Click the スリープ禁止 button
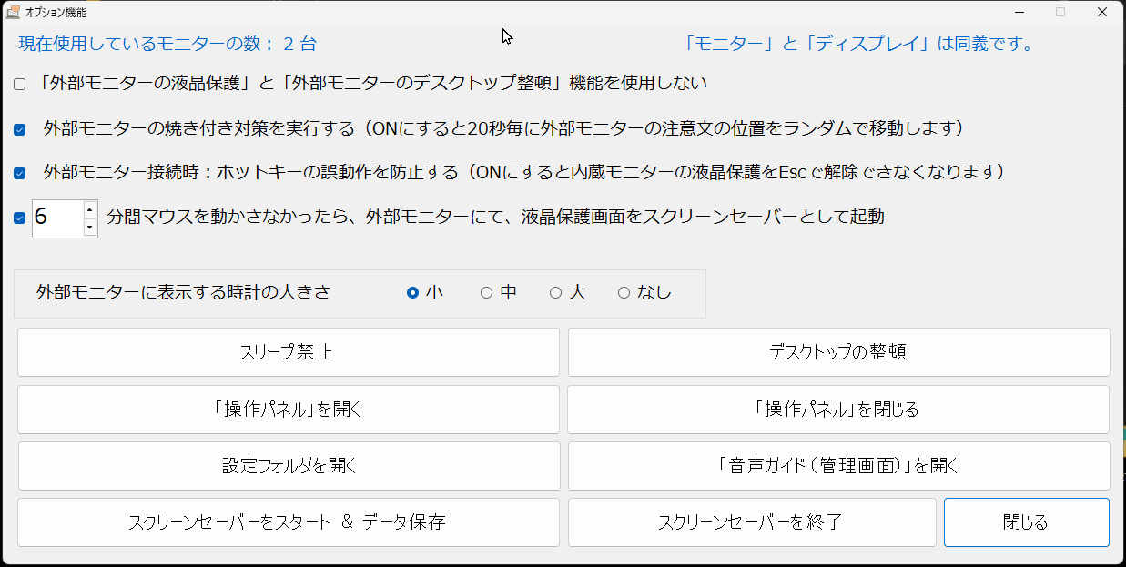1126x567 pixels. [x=289, y=352]
